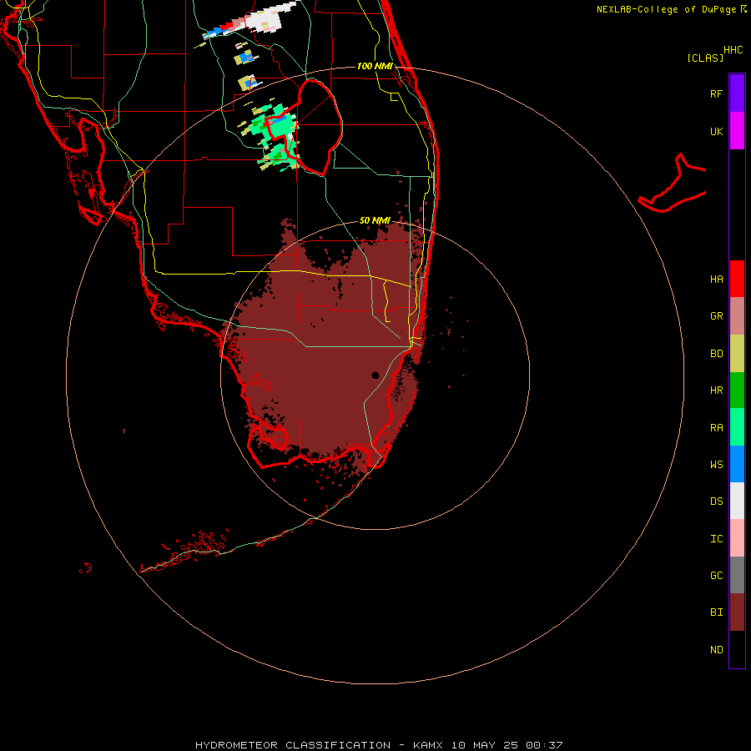Click the WS legend label
Viewport: 751px width, 751px height.
(716, 464)
